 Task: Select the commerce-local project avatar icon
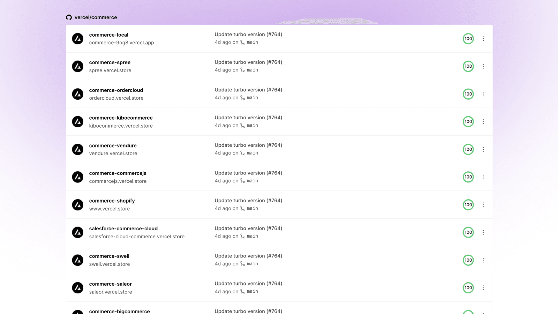click(x=78, y=39)
